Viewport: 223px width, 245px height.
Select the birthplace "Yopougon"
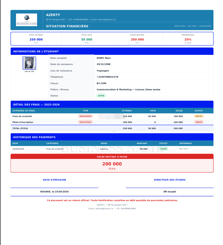click(103, 71)
